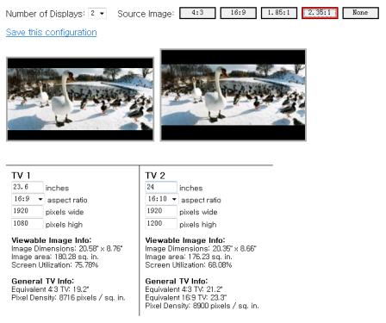Open TV 1 aspect ratio dropdown
Viewport: 386px width, 323px height.
[x=28, y=199]
